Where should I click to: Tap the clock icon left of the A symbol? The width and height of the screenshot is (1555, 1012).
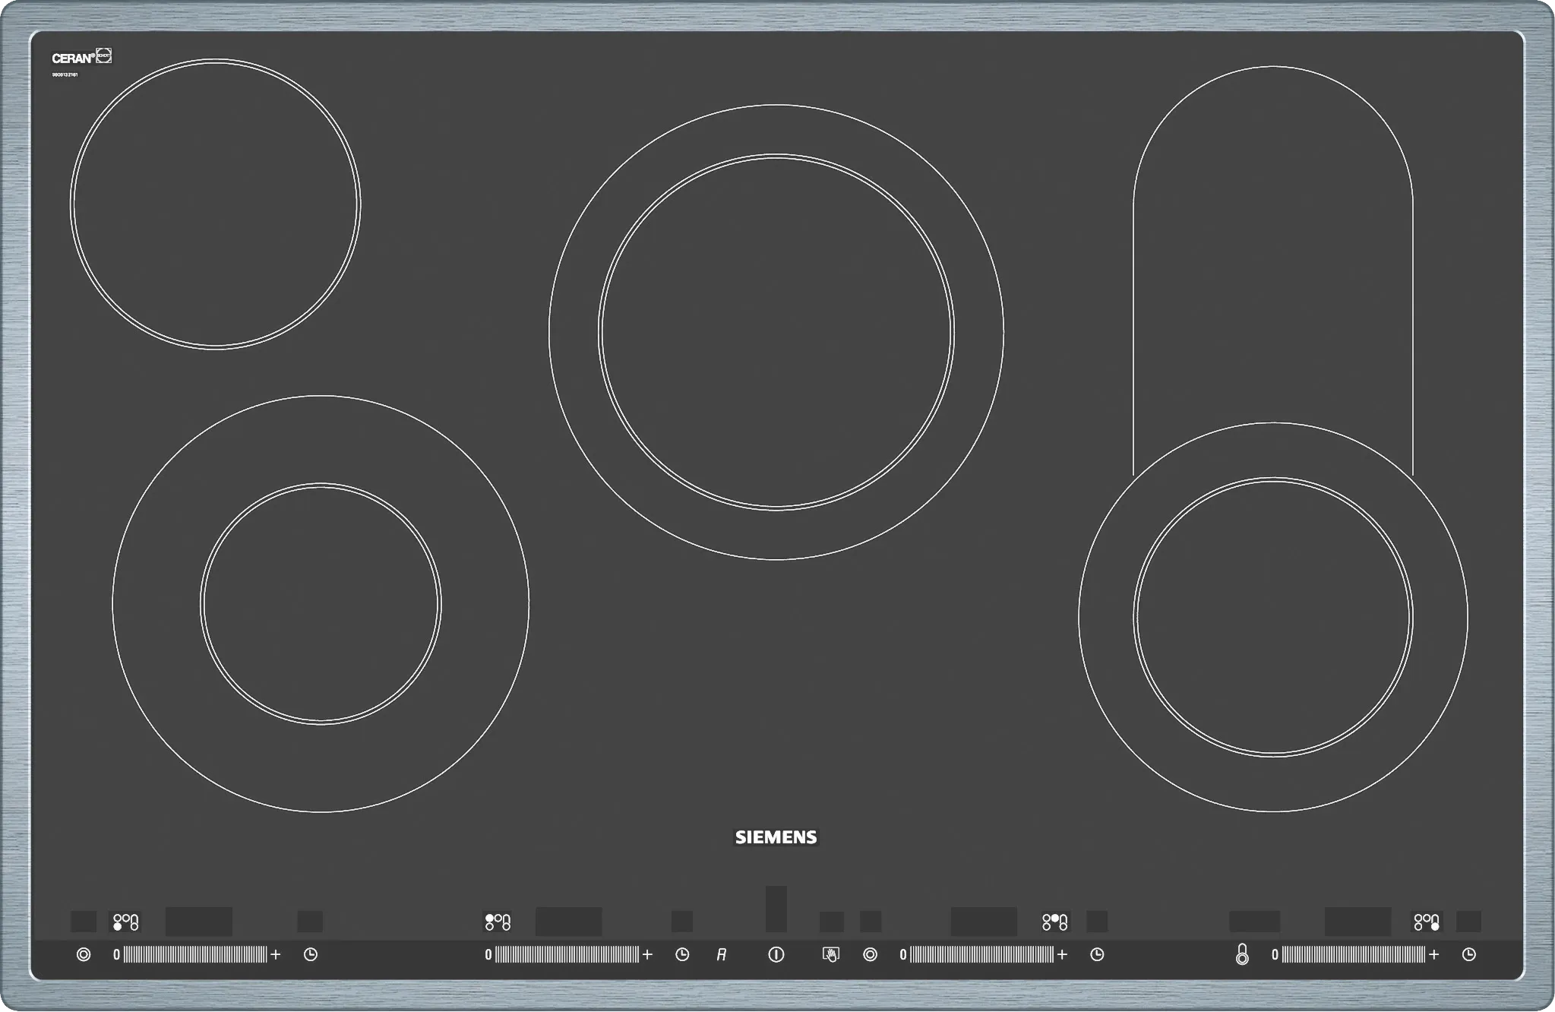[x=682, y=954]
